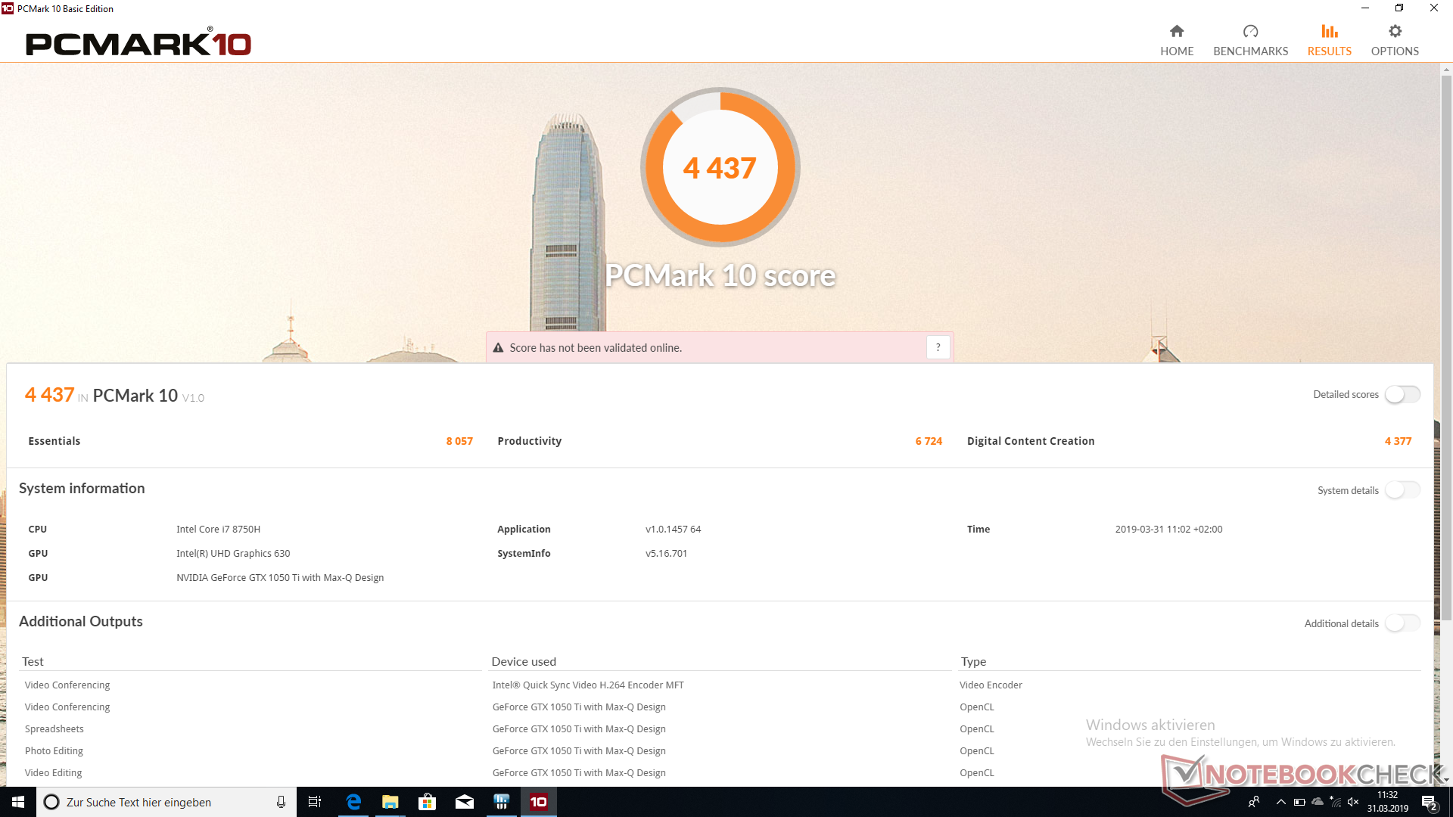The width and height of the screenshot is (1453, 817).
Task: Expand hidden system tray icons chevron
Action: pyautogui.click(x=1280, y=802)
